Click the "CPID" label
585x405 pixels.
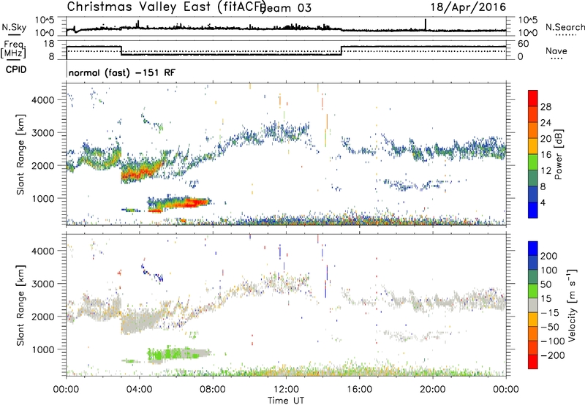pyautogui.click(x=16, y=69)
